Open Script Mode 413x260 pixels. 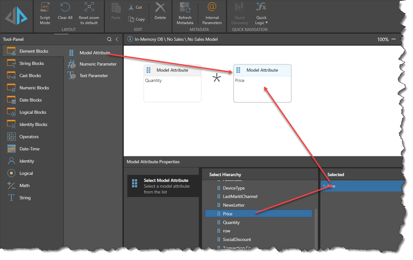click(x=45, y=13)
